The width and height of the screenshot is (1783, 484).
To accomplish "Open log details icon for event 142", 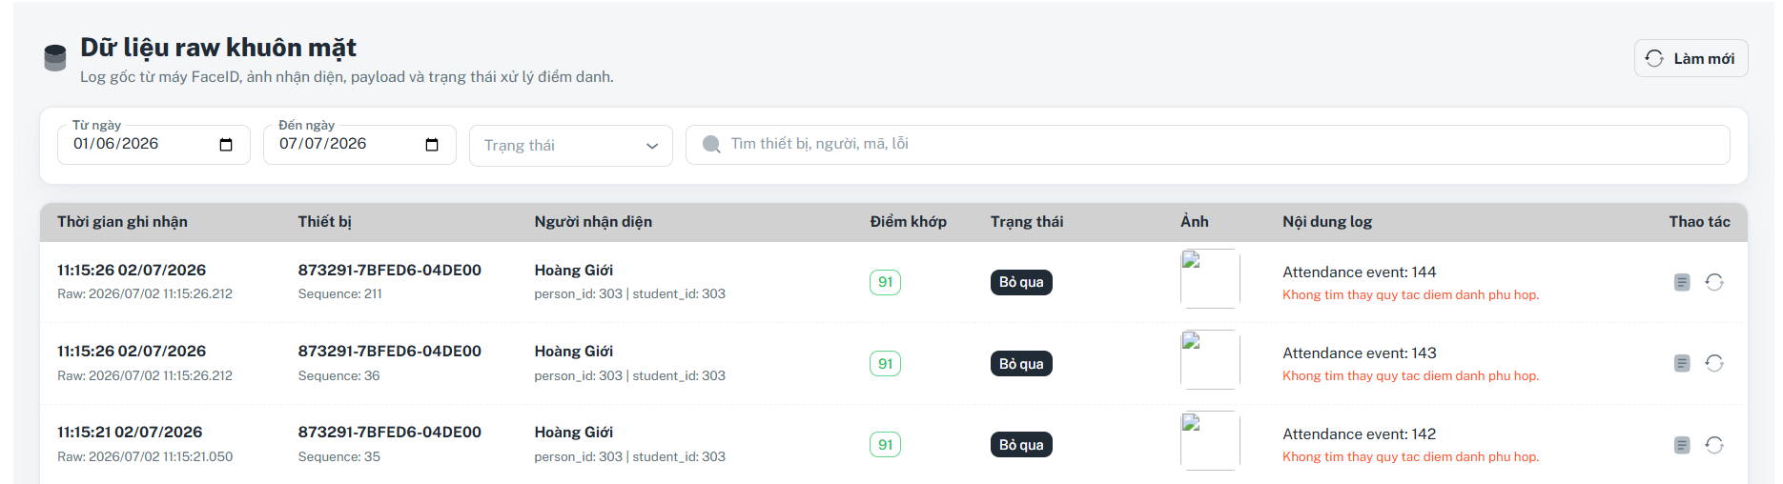I will pyautogui.click(x=1682, y=445).
